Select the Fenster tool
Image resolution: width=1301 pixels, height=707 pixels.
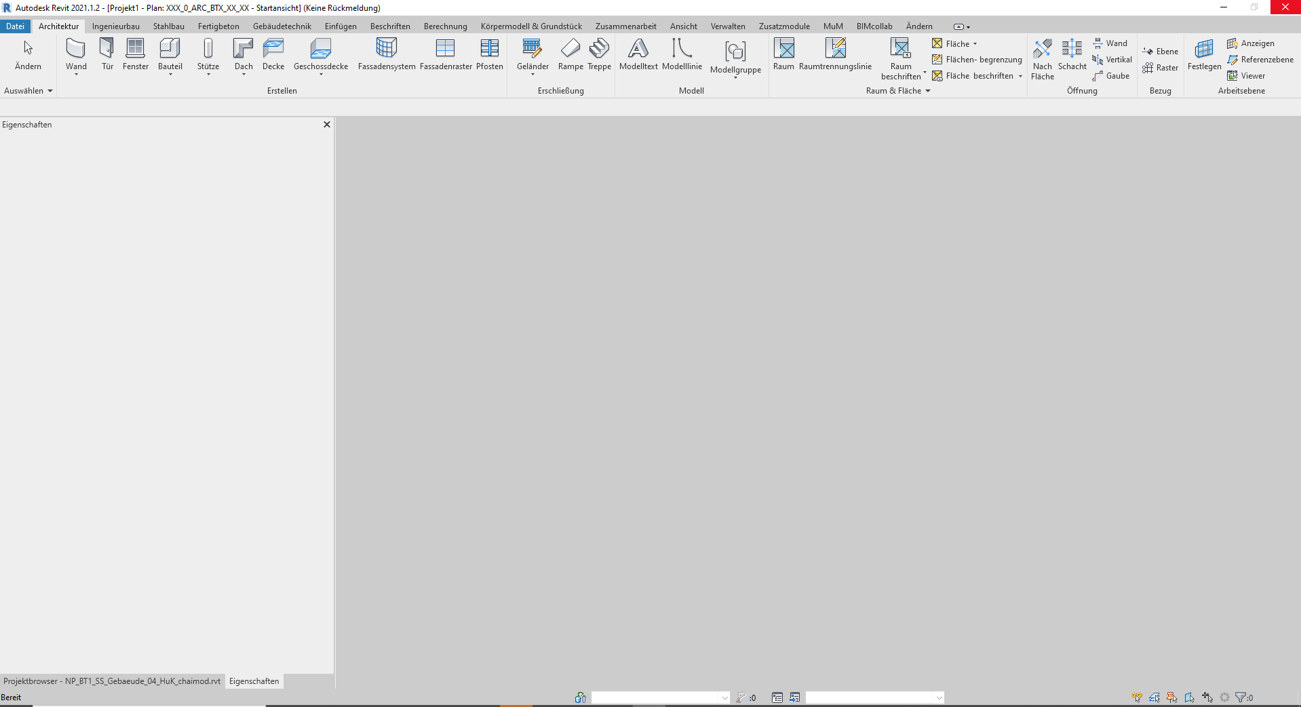pos(135,54)
